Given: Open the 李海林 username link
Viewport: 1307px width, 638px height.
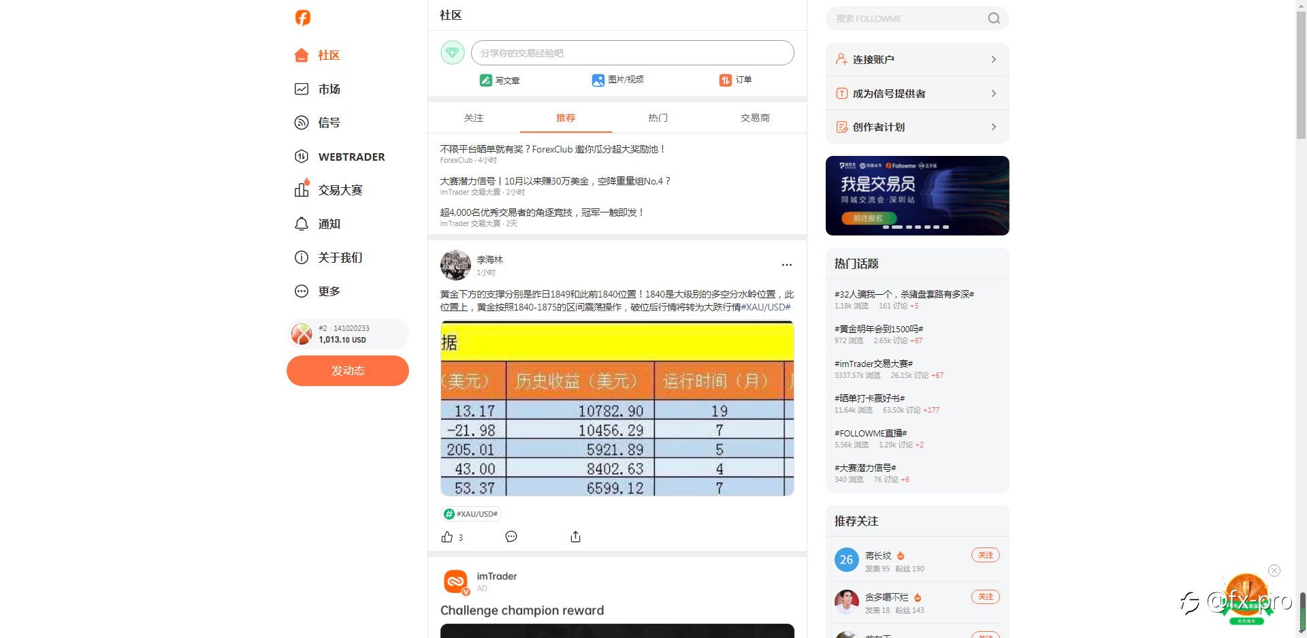Looking at the screenshot, I should click(x=489, y=259).
